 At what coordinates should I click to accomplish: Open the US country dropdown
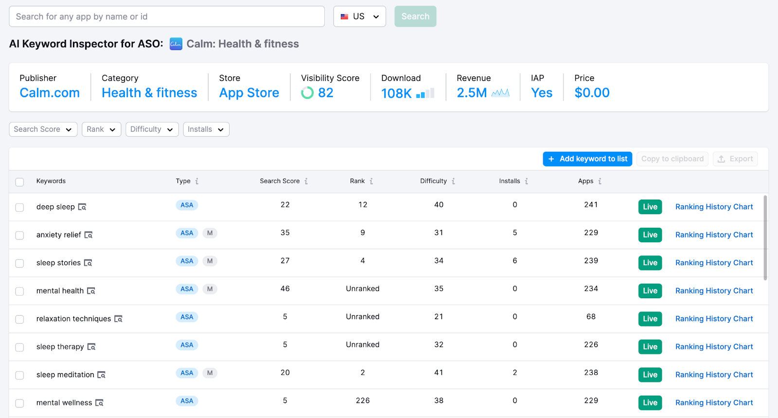(359, 17)
